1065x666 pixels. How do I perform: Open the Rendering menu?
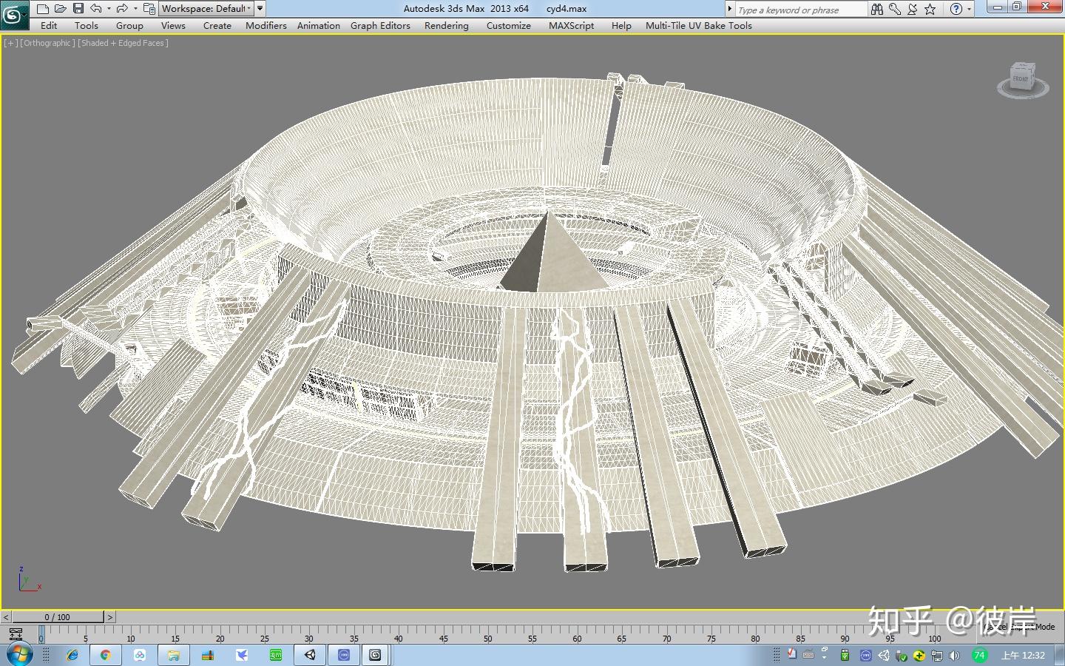447,25
